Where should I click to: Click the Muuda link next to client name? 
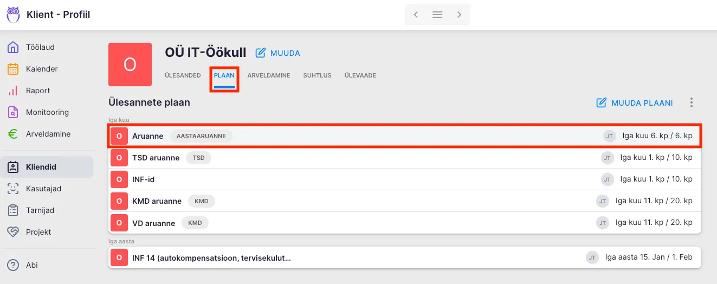(277, 53)
